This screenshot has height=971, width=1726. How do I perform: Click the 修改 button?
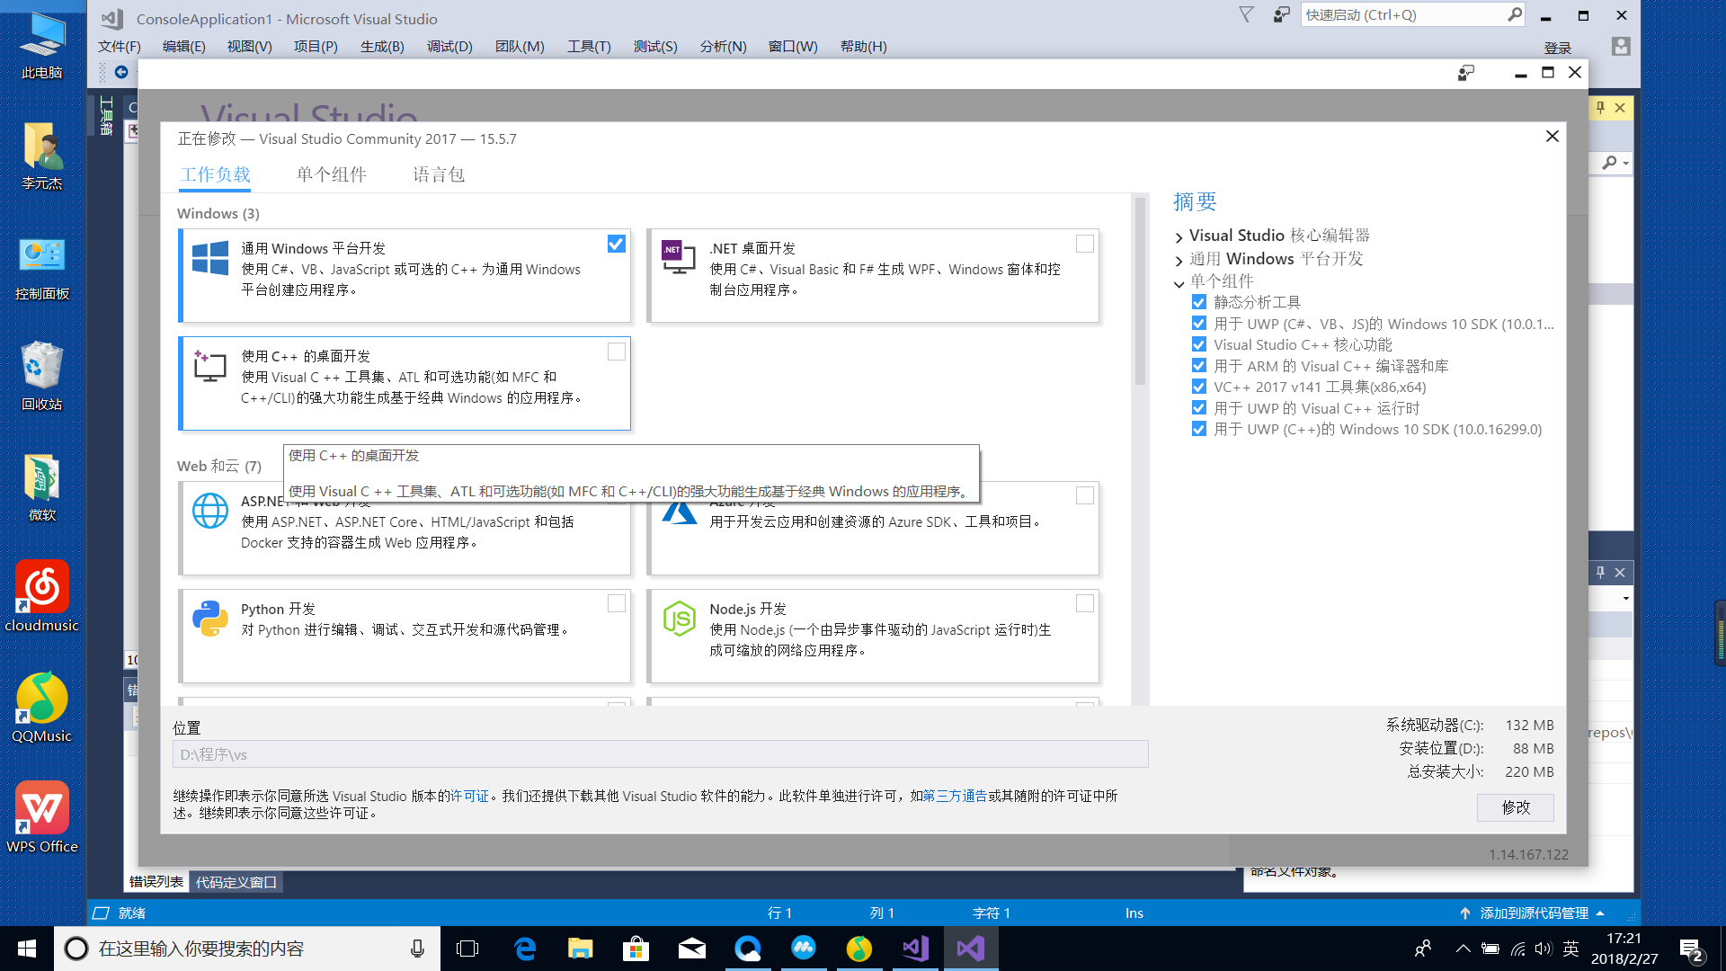pos(1516,807)
